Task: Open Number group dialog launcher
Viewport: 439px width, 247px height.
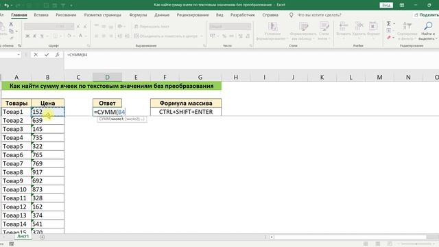Action: click(x=251, y=45)
